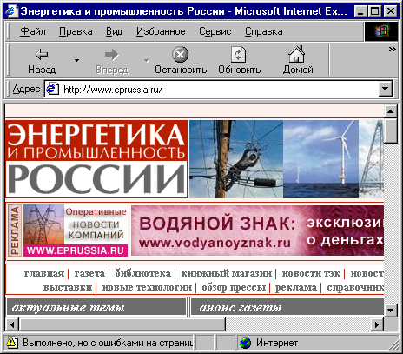Open the Справка menu
The image size is (403, 354).
(264, 31)
